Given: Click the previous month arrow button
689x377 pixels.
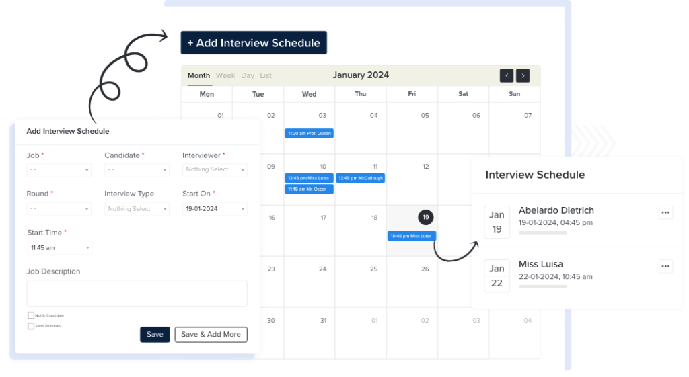Looking at the screenshot, I should click(x=507, y=76).
